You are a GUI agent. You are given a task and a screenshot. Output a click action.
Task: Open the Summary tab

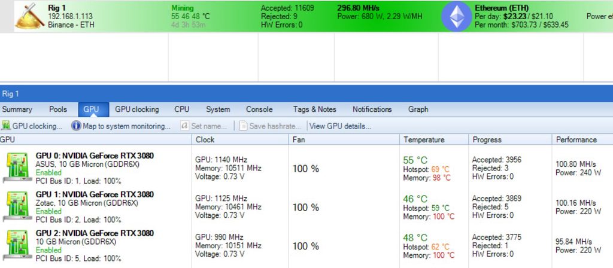pyautogui.click(x=17, y=109)
